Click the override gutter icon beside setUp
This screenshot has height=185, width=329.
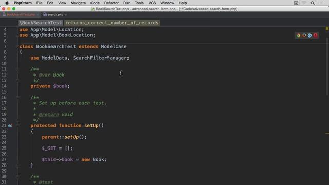pos(10,126)
